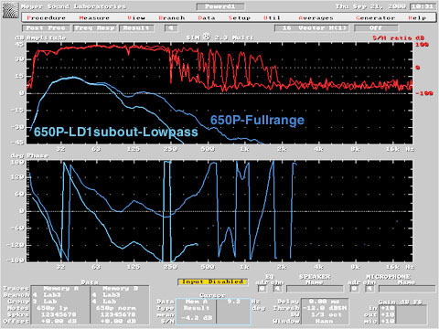439x329 pixels.
Task: Open the Setup menu
Action: (240, 18)
